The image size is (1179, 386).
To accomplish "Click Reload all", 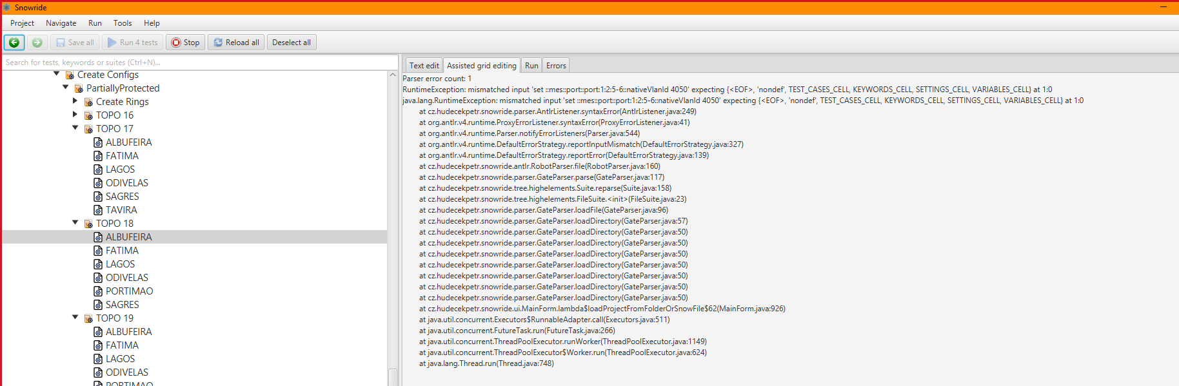I will pos(236,43).
